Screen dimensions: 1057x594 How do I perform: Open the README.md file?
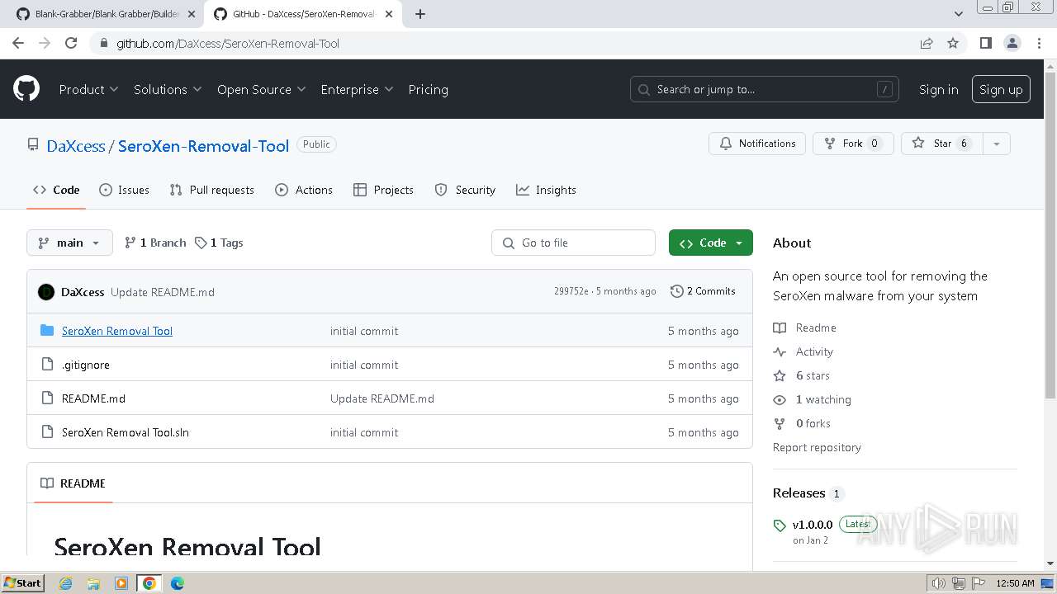pos(93,398)
